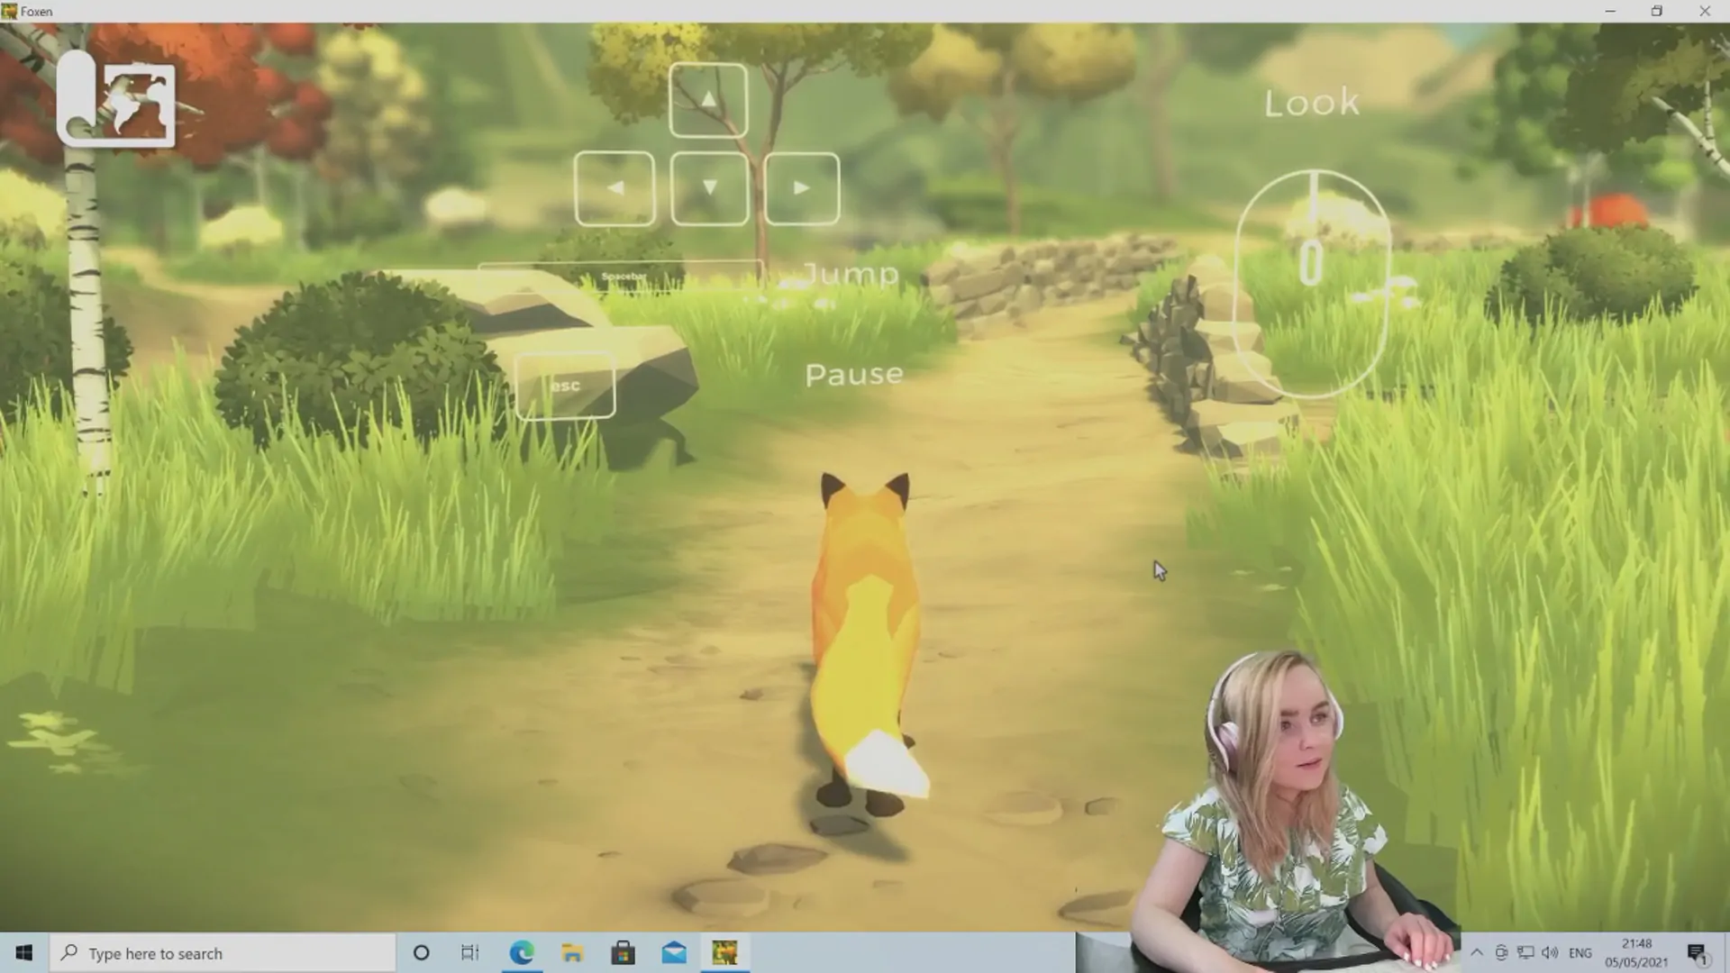This screenshot has width=1730, height=973.
Task: Click the Look label
Action: 1312,103
